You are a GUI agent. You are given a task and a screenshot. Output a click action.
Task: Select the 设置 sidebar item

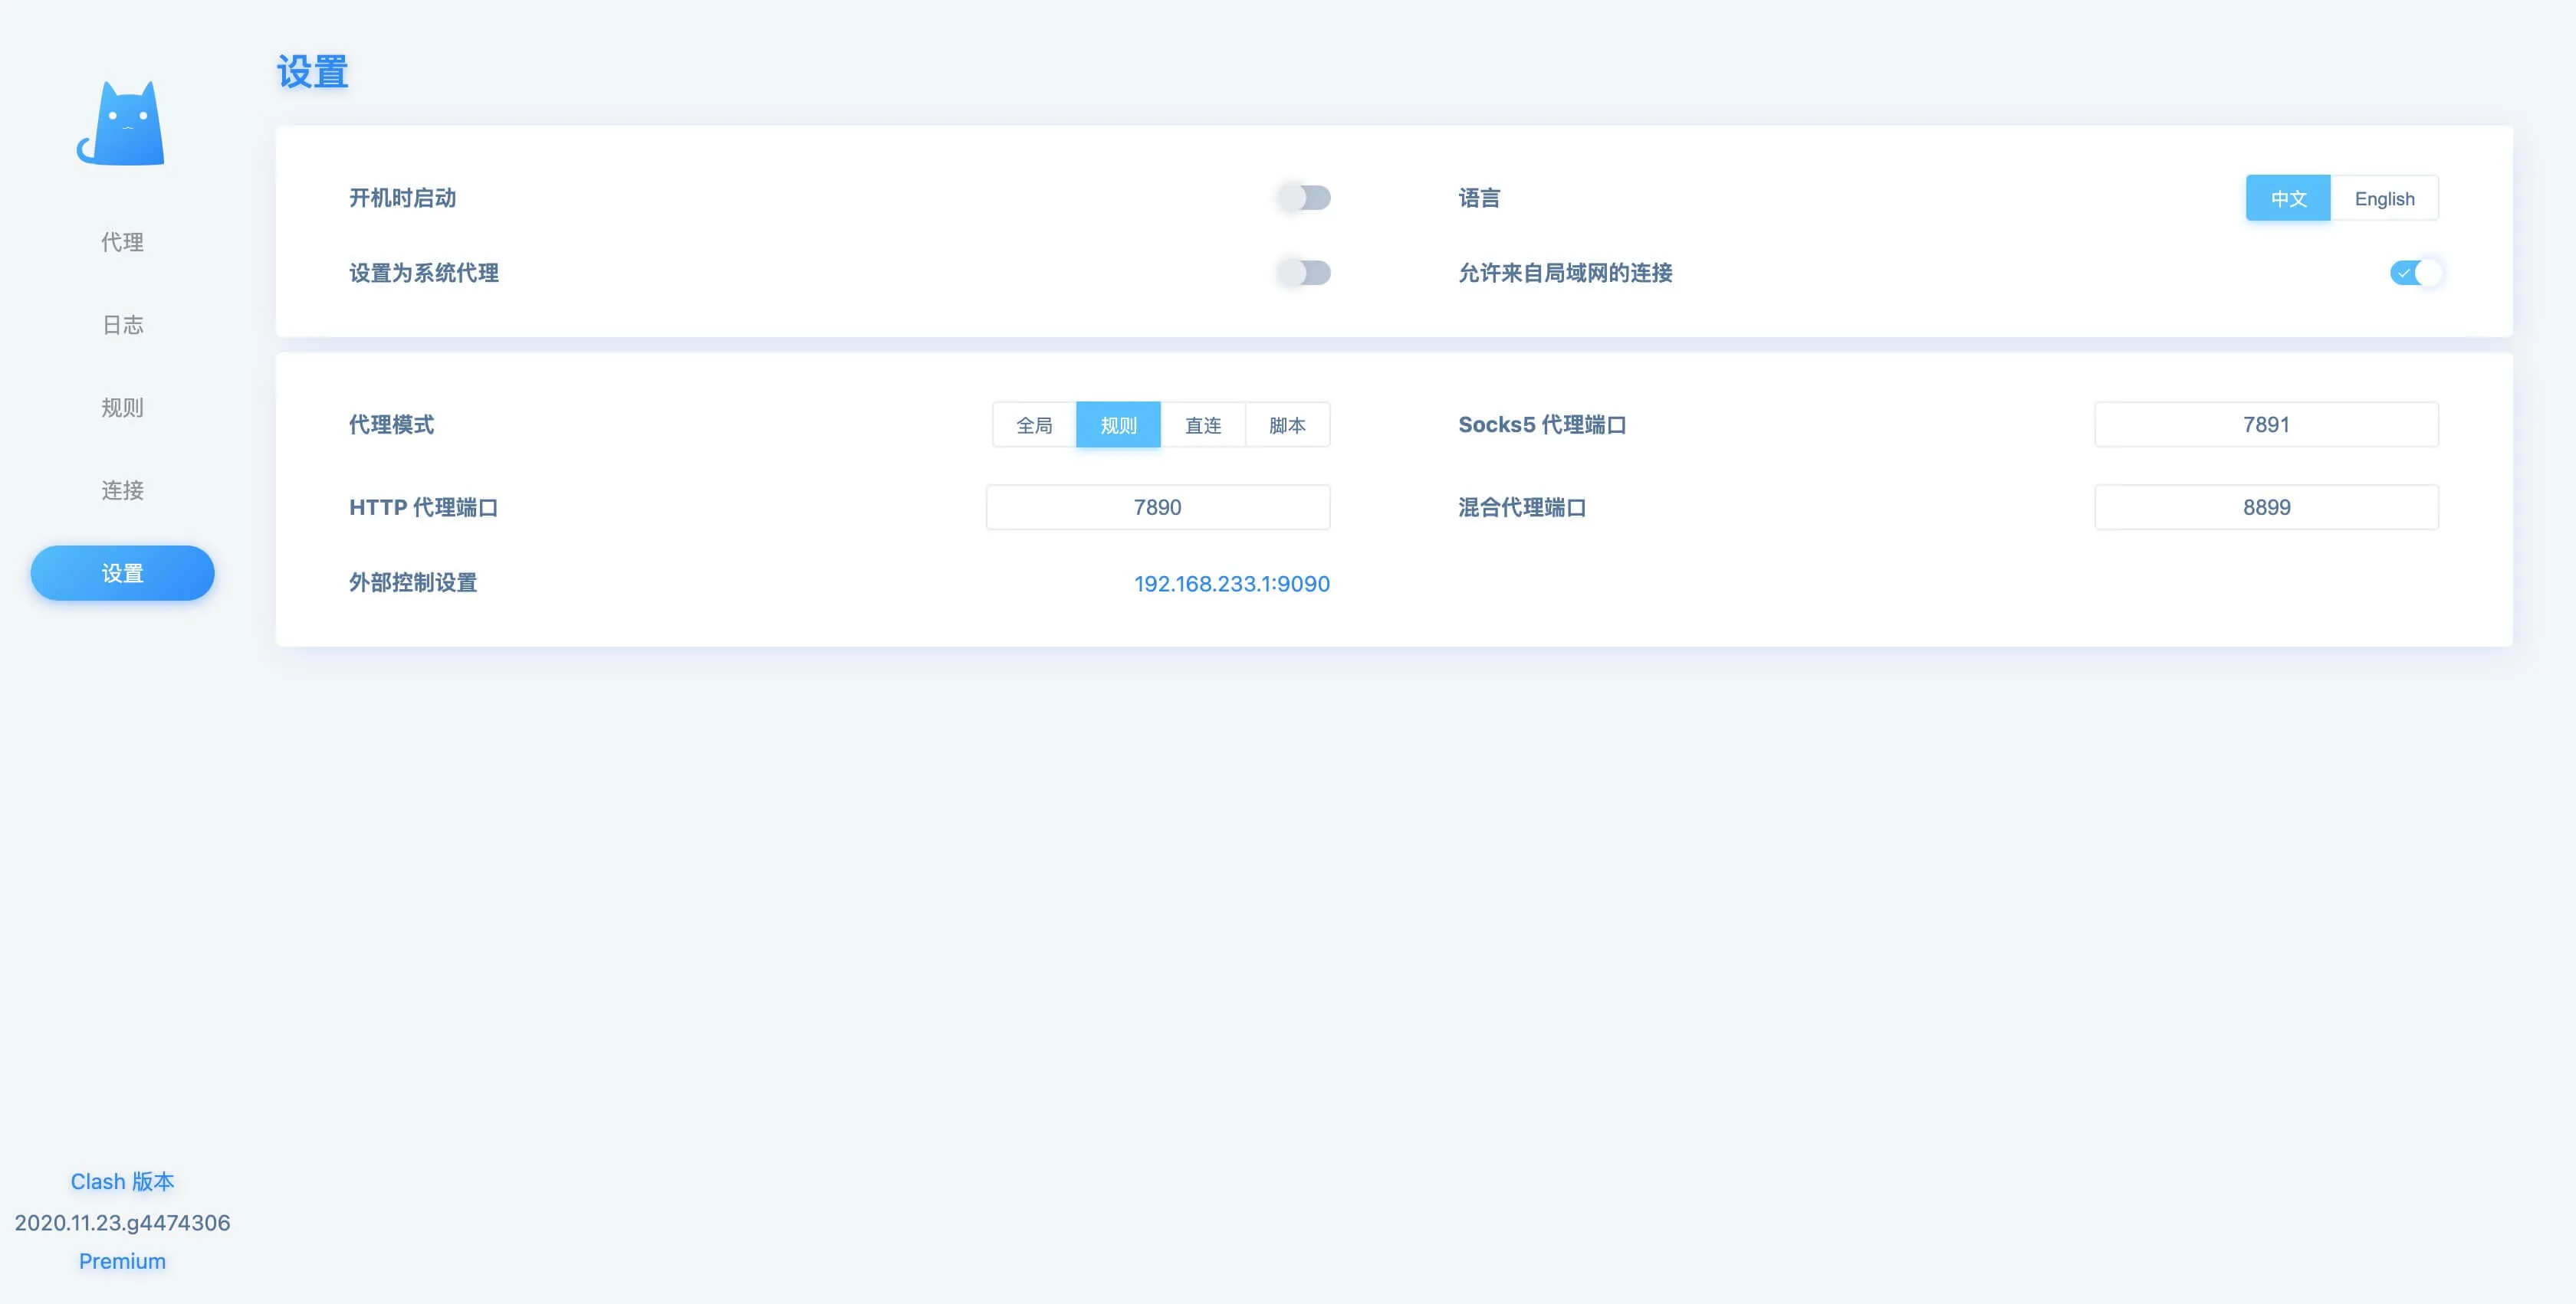122,574
